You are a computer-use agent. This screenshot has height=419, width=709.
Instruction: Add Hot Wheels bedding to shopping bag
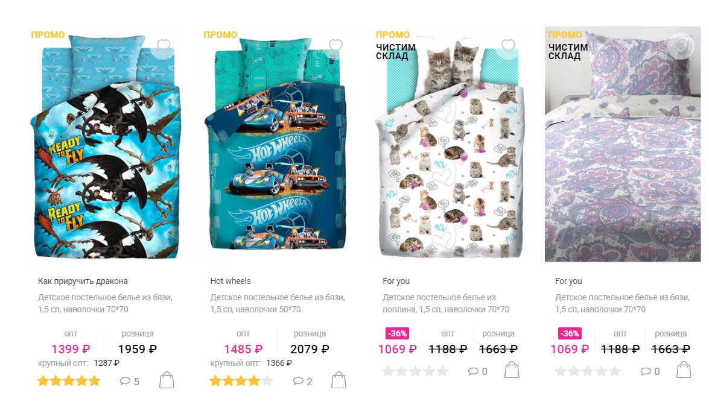(339, 380)
